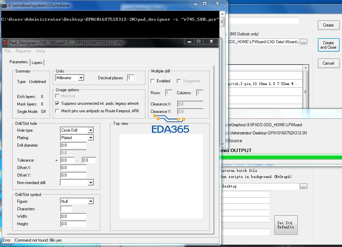Click the Offset X input field
The width and height of the screenshot is (342, 247).
[x=73, y=168]
